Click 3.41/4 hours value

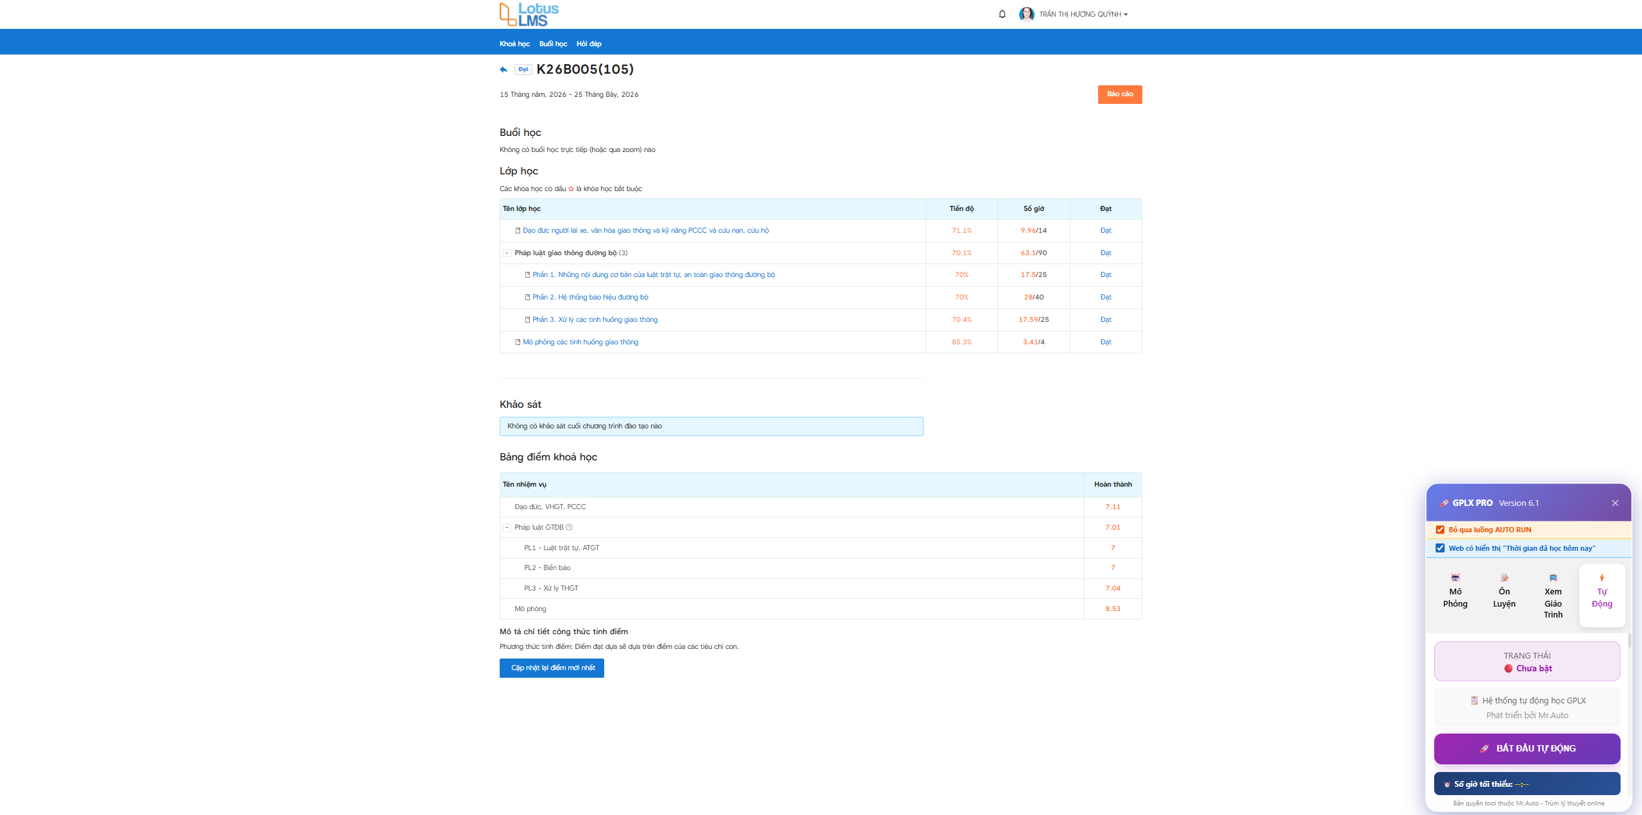(x=1034, y=342)
